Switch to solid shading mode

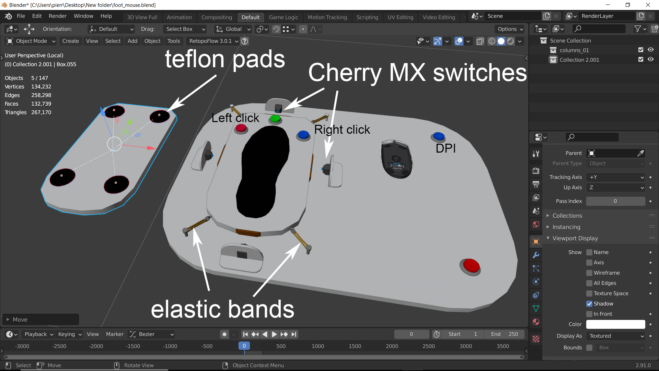[x=501, y=41]
